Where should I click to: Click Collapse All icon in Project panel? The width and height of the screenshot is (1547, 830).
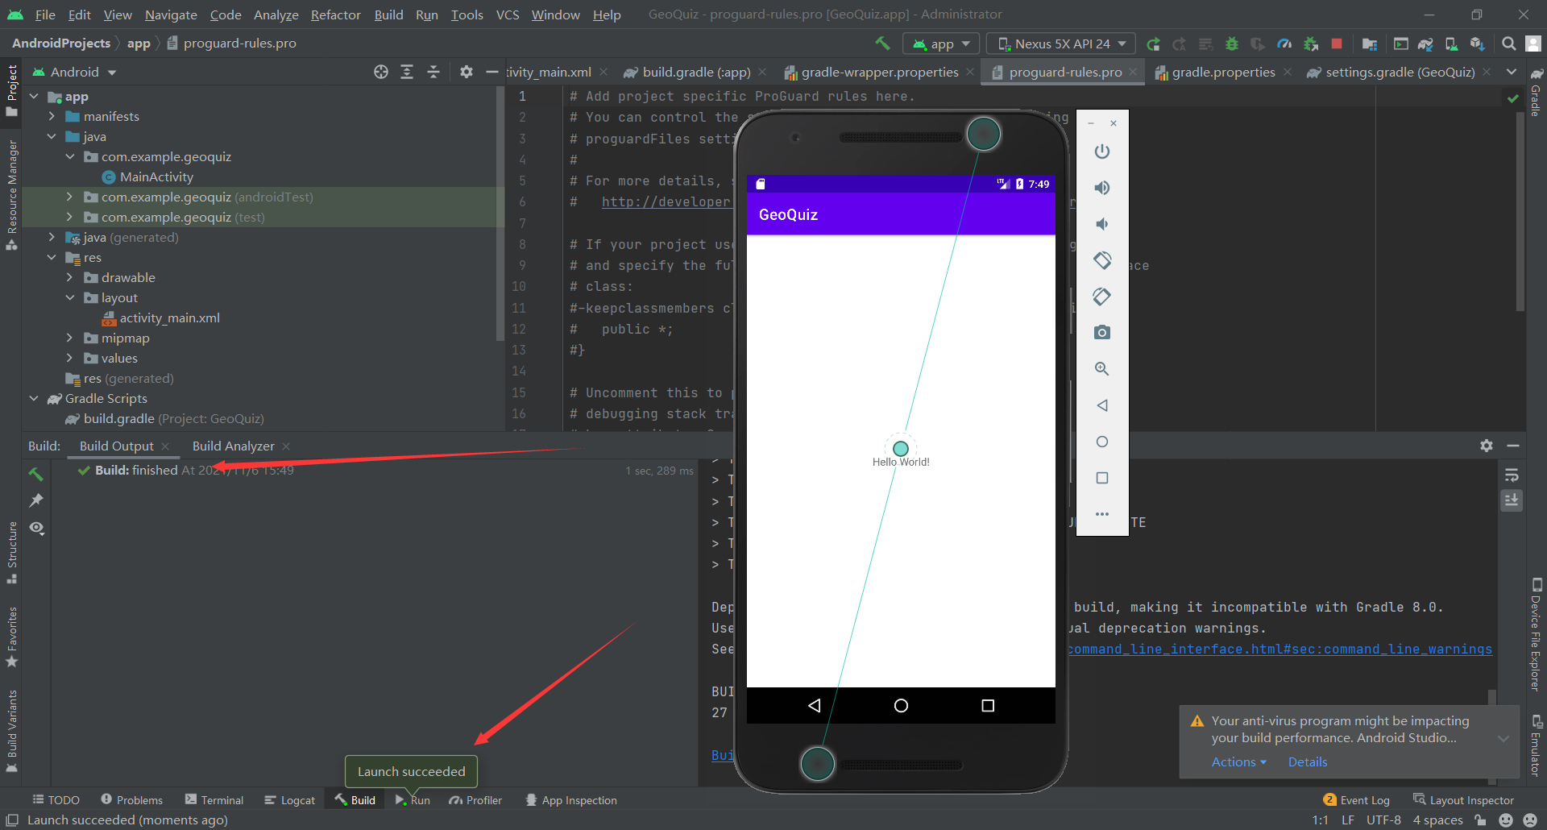click(x=433, y=72)
